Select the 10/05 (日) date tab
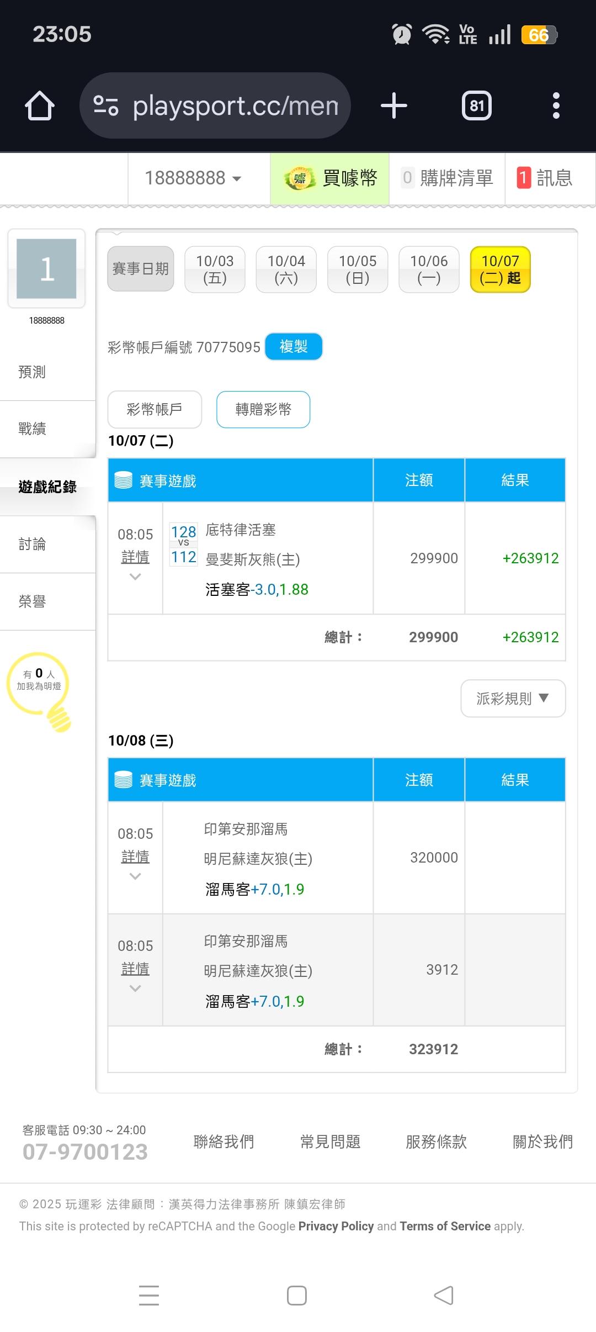The height and width of the screenshot is (1332, 596). tap(358, 269)
